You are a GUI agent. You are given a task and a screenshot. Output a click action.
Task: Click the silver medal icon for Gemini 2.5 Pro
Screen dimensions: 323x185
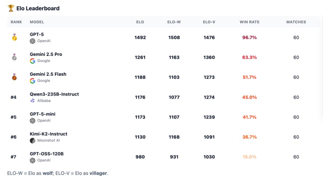coord(15,57)
